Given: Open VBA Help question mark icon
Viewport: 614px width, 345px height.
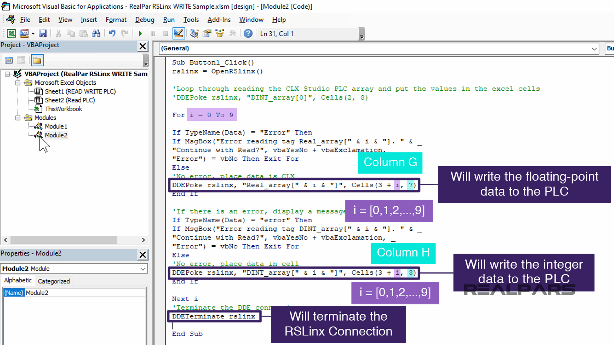Looking at the screenshot, I should tap(248, 33).
